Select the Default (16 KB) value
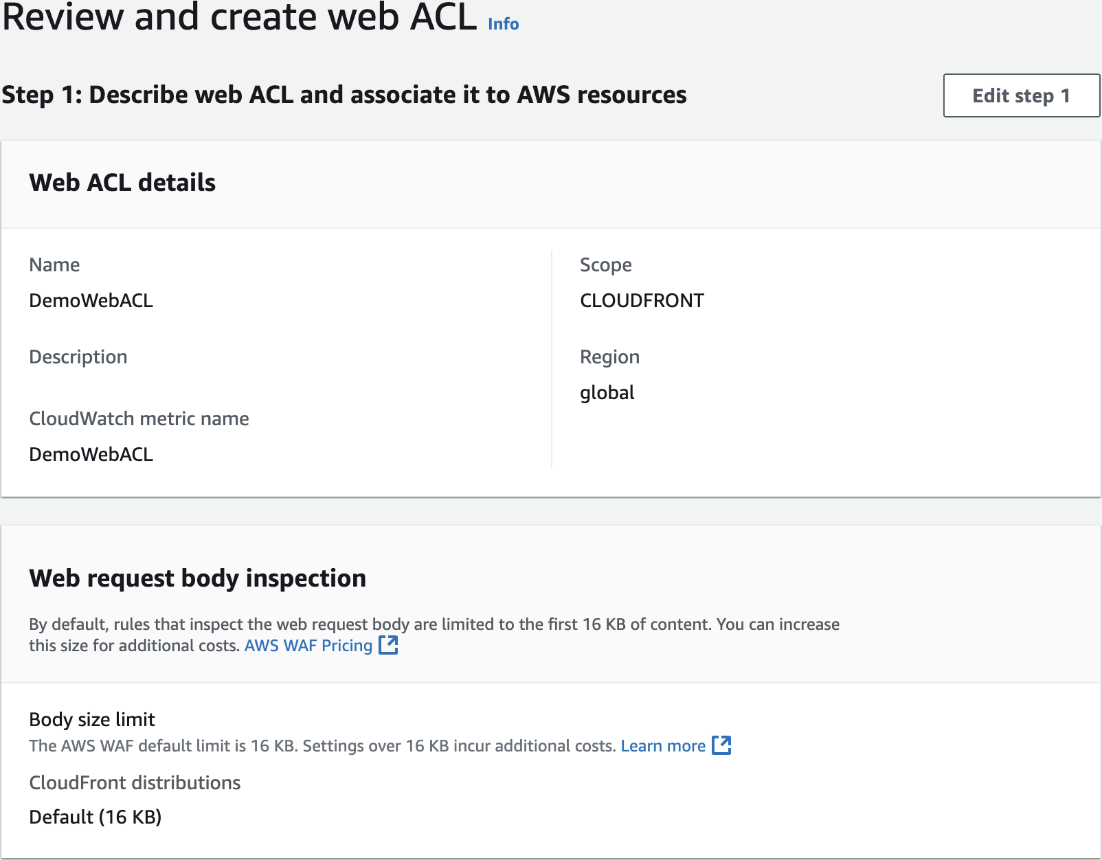 [x=95, y=817]
